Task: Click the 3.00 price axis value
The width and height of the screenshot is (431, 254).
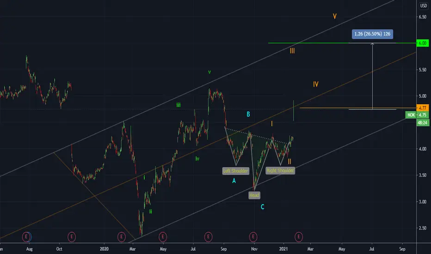Action: pos(423,201)
